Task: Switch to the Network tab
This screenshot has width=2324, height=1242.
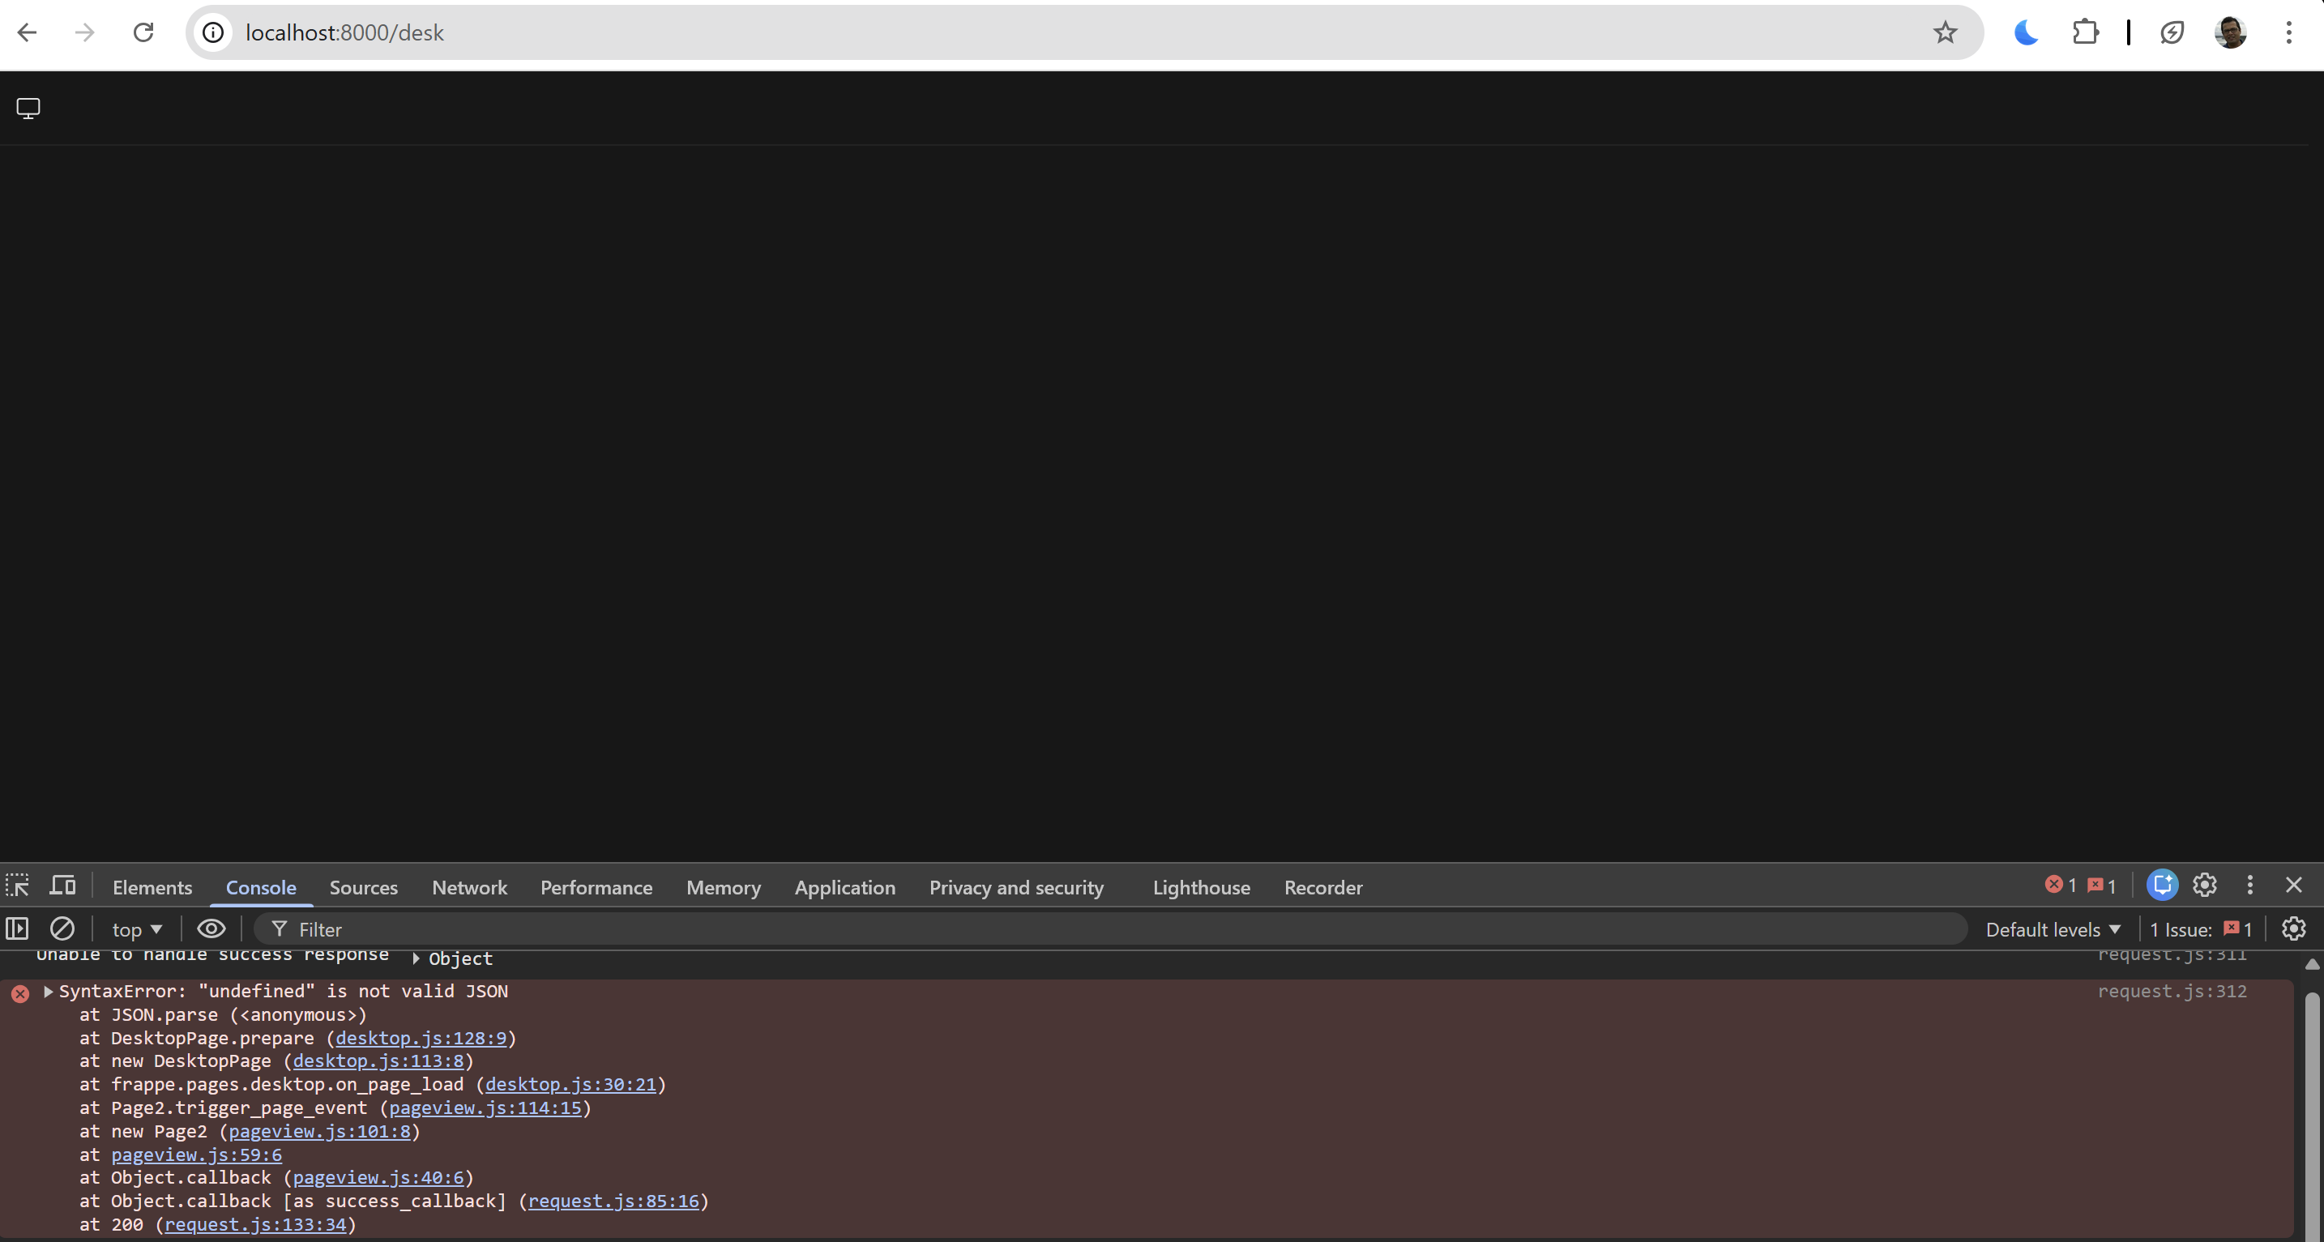Action: (x=469, y=886)
